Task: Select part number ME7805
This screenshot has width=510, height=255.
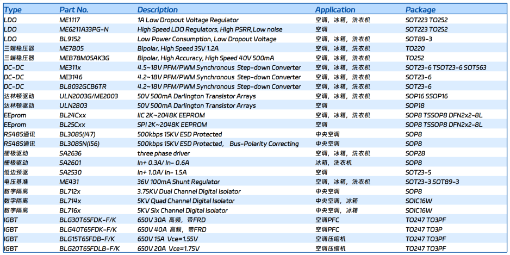Action: (x=72, y=48)
